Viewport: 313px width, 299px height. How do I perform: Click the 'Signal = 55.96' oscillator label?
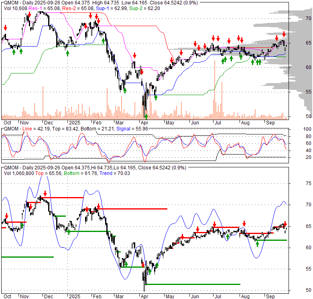coord(132,129)
